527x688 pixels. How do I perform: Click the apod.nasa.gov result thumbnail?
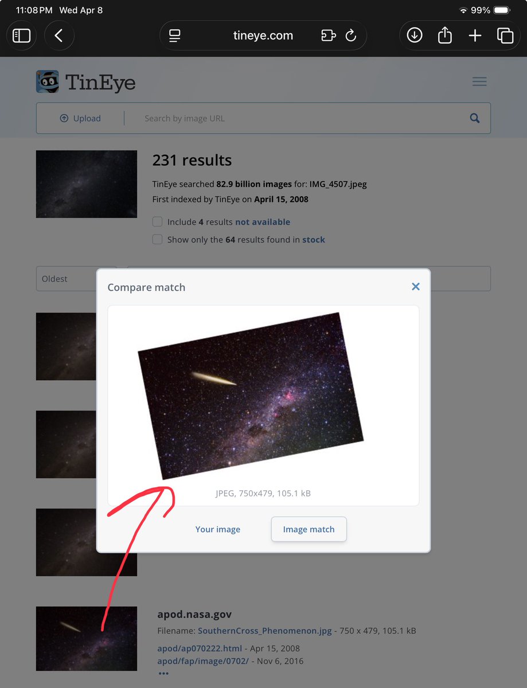87,639
